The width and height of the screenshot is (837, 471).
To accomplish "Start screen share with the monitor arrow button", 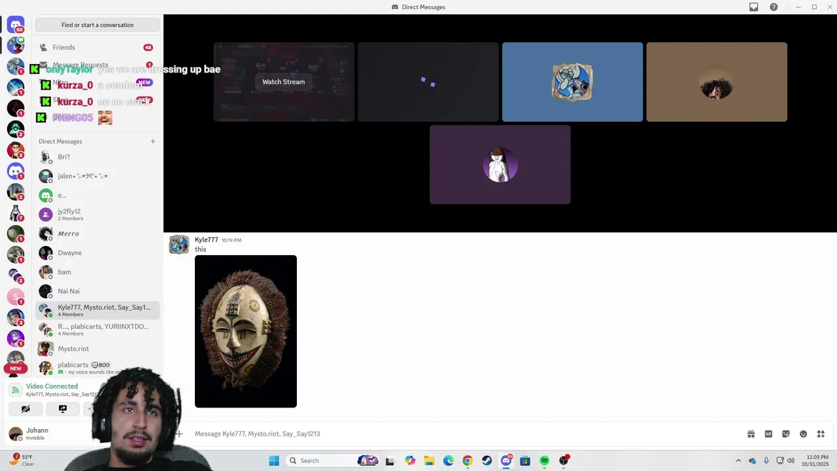I will point(63,409).
